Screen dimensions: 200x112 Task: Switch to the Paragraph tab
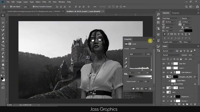176,13
